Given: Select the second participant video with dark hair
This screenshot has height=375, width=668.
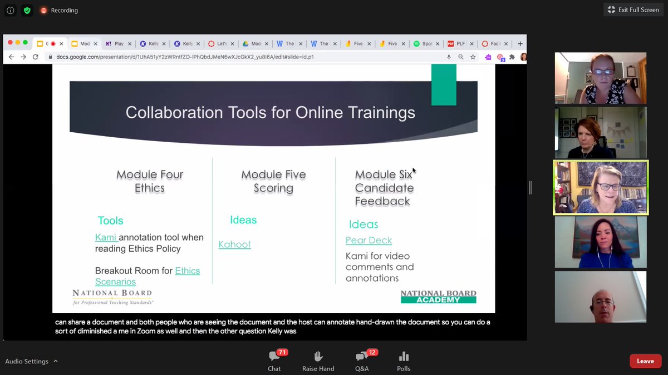Looking at the screenshot, I should 600,133.
